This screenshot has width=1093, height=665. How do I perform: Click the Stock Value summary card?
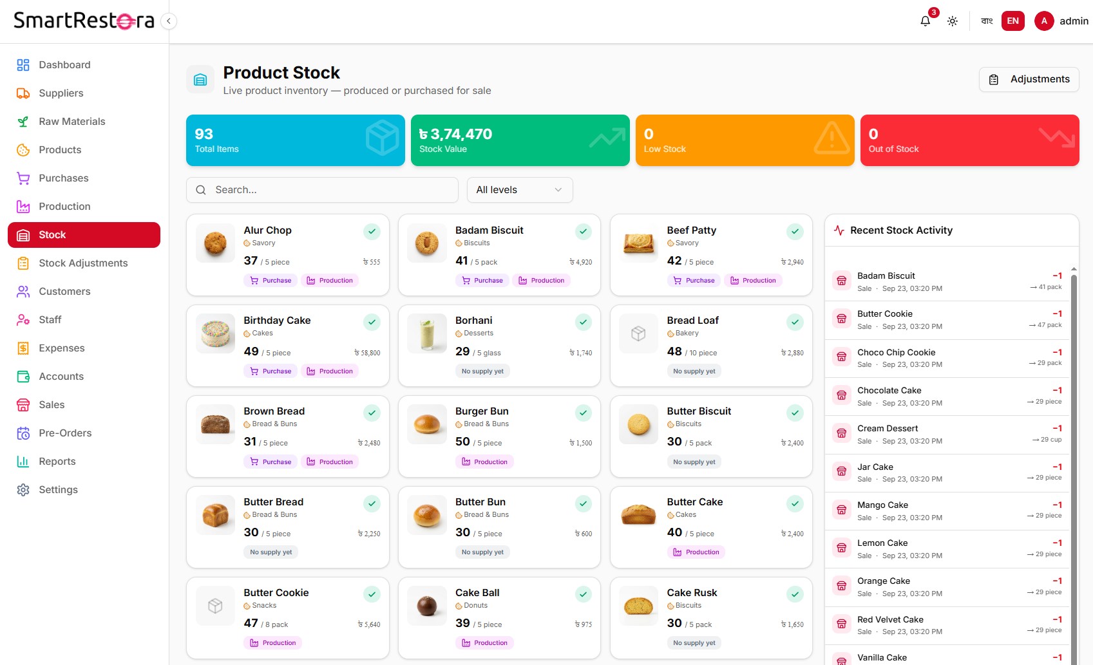pos(520,140)
